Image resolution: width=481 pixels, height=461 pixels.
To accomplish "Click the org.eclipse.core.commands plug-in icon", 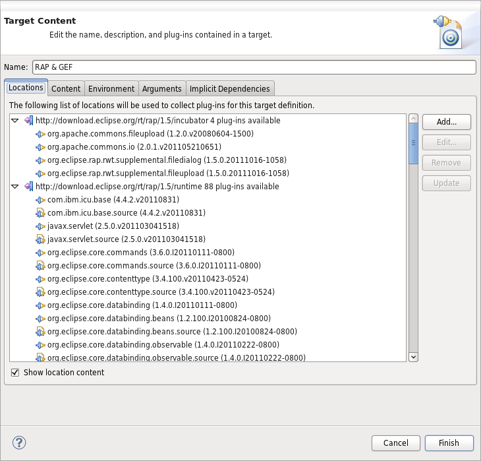I will tap(40, 253).
